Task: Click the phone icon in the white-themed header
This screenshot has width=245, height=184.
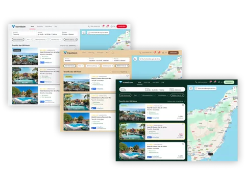Action: [x=89, y=27]
